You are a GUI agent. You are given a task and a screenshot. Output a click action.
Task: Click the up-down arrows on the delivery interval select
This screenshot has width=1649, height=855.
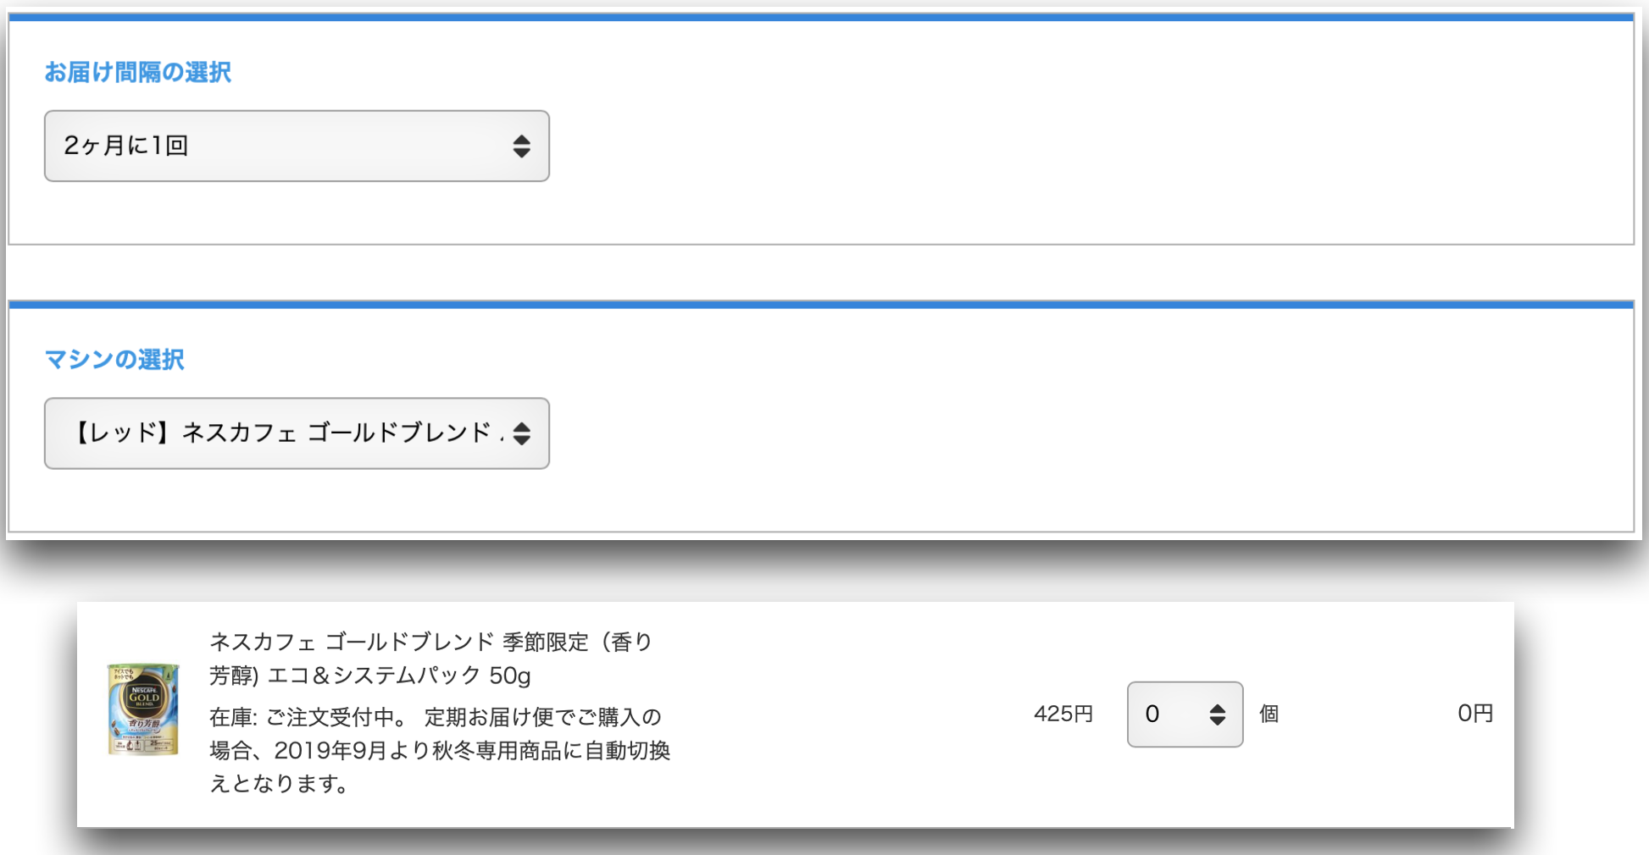point(522,146)
